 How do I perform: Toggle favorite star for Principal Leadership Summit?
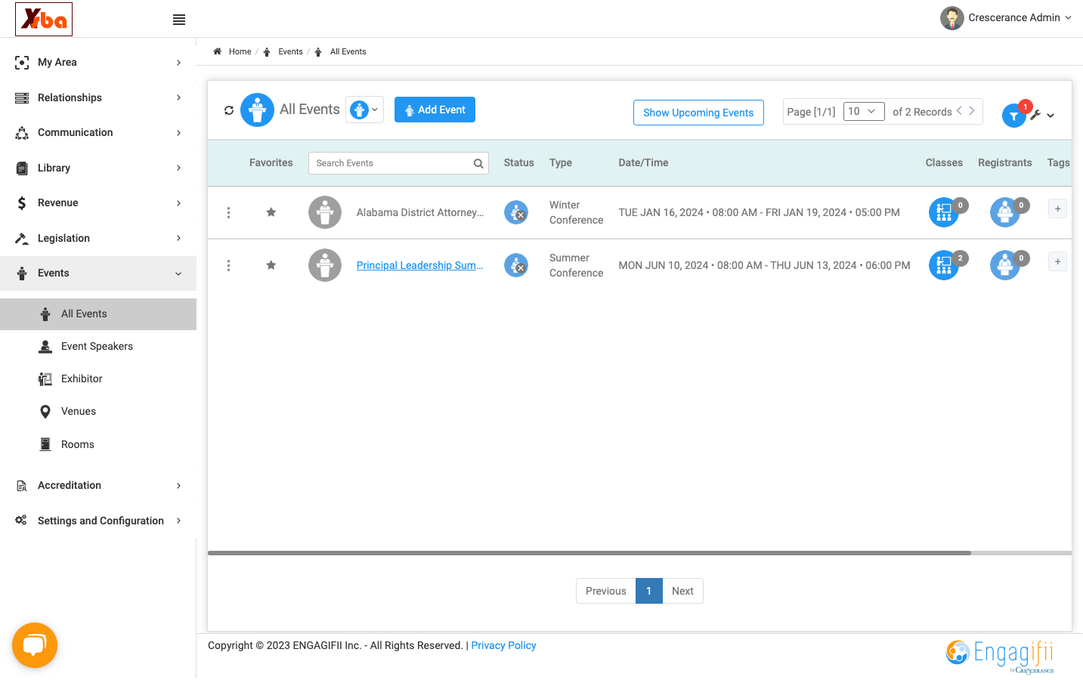tap(271, 265)
